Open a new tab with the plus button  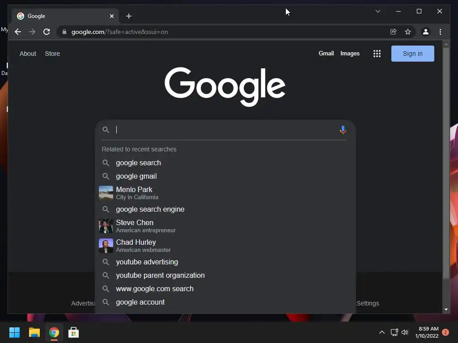coord(129,16)
